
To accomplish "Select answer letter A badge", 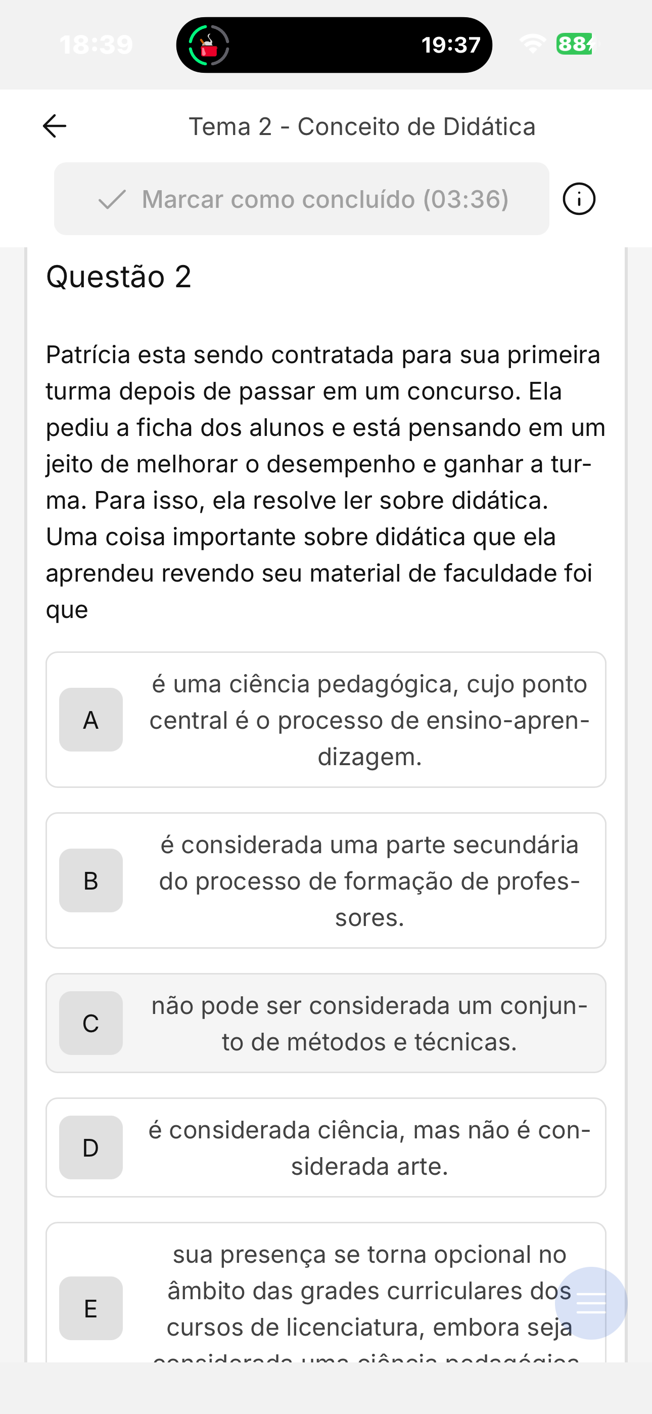I will point(91,720).
